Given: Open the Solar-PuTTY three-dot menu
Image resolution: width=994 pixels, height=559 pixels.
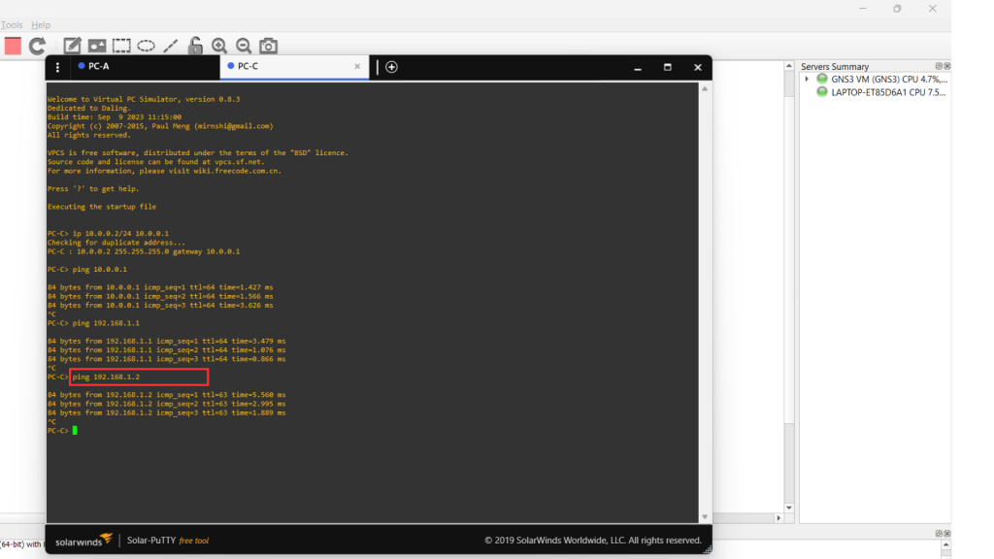Looking at the screenshot, I should coord(57,67).
